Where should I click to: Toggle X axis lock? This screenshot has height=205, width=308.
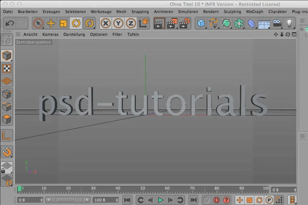coord(105,24)
